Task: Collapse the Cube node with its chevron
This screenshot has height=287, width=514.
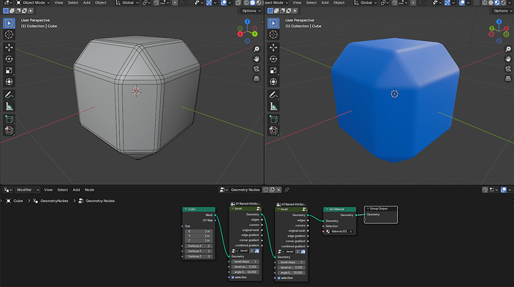Action: [186, 209]
